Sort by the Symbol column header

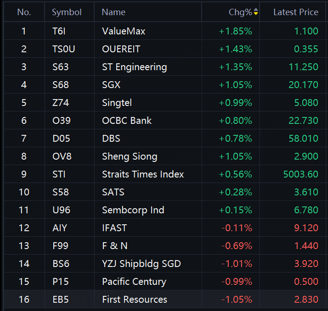67,12
